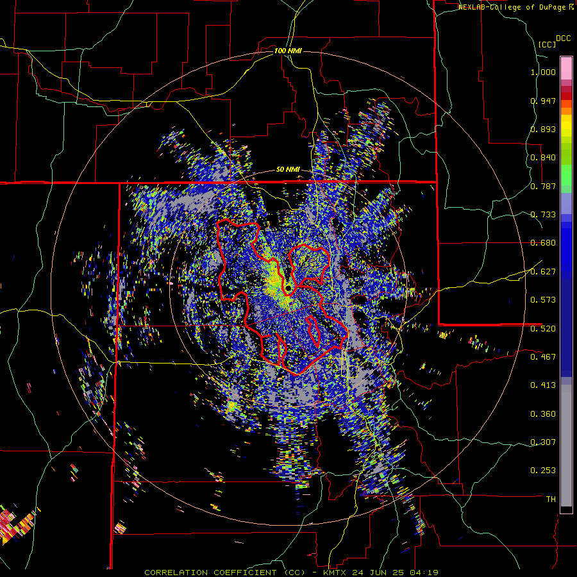Click the KMTX station identifier
This screenshot has width=577, height=577.
tap(335, 573)
